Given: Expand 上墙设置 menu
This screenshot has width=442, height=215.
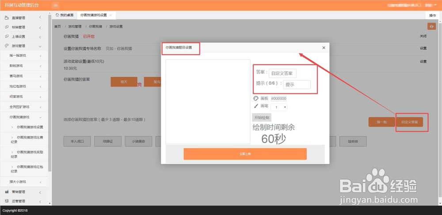Looking at the screenshot, I should (x=40, y=37).
